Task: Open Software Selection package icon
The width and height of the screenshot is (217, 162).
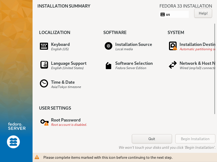Action: pos(108,66)
